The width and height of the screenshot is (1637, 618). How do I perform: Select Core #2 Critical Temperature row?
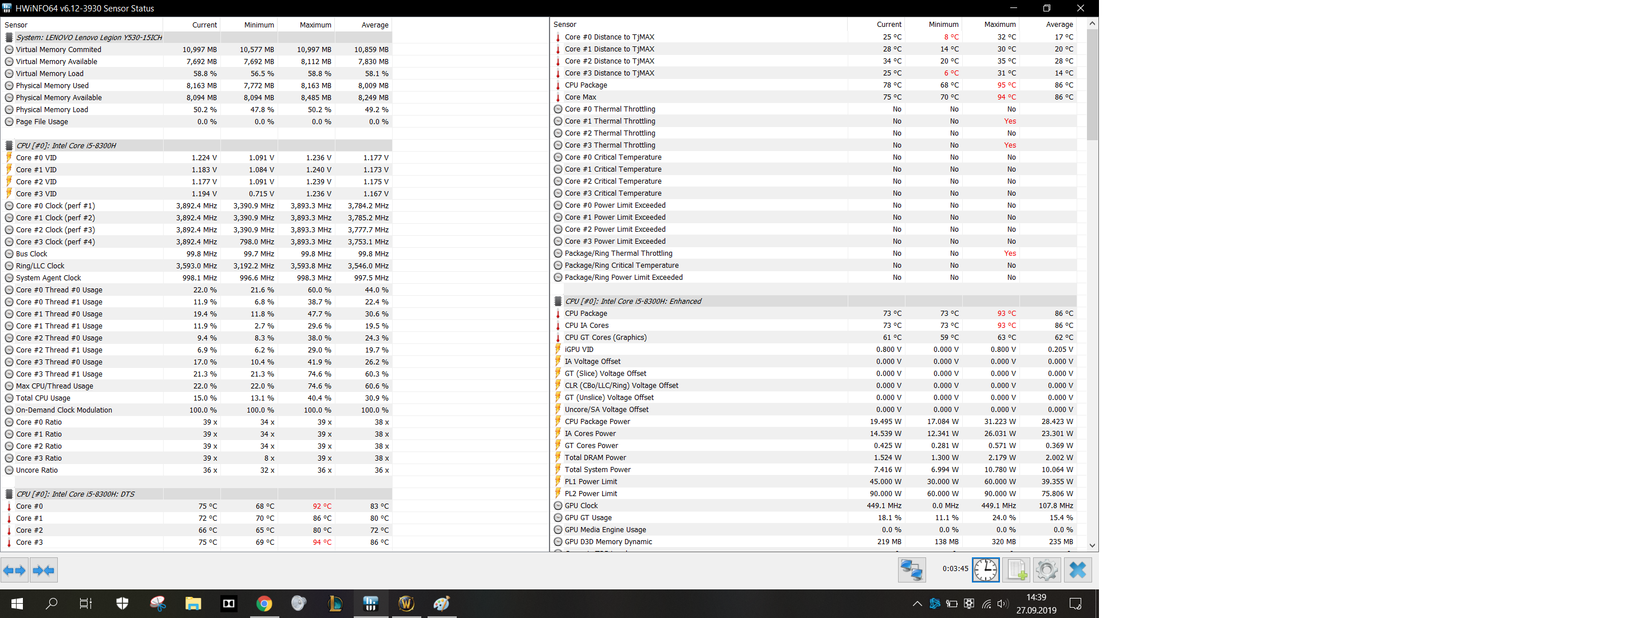pyautogui.click(x=814, y=181)
